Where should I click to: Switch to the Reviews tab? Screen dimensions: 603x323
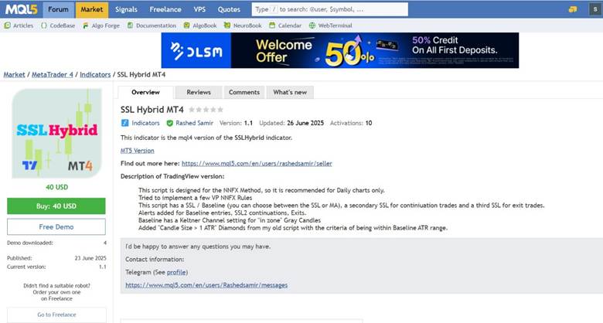[199, 92]
